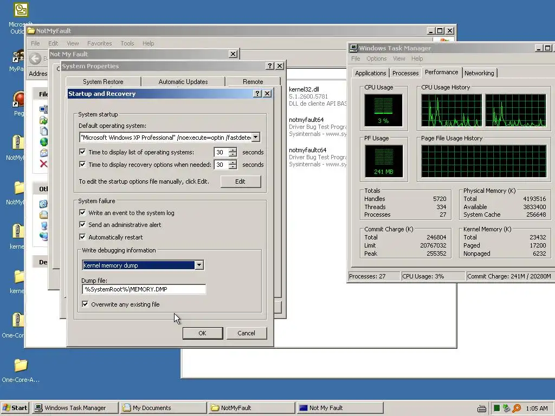Click the help button in Startup and Recovery

pyautogui.click(x=257, y=93)
